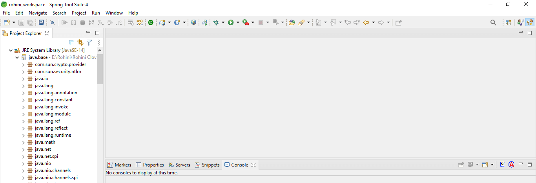Click the Open Console icon

point(485,165)
